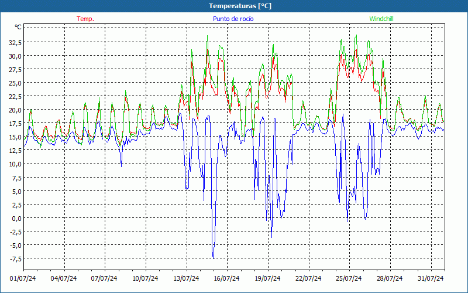Image resolution: width=468 pixels, height=293 pixels.
Task: Click the 12,5 y-axis value
Action: point(15,151)
